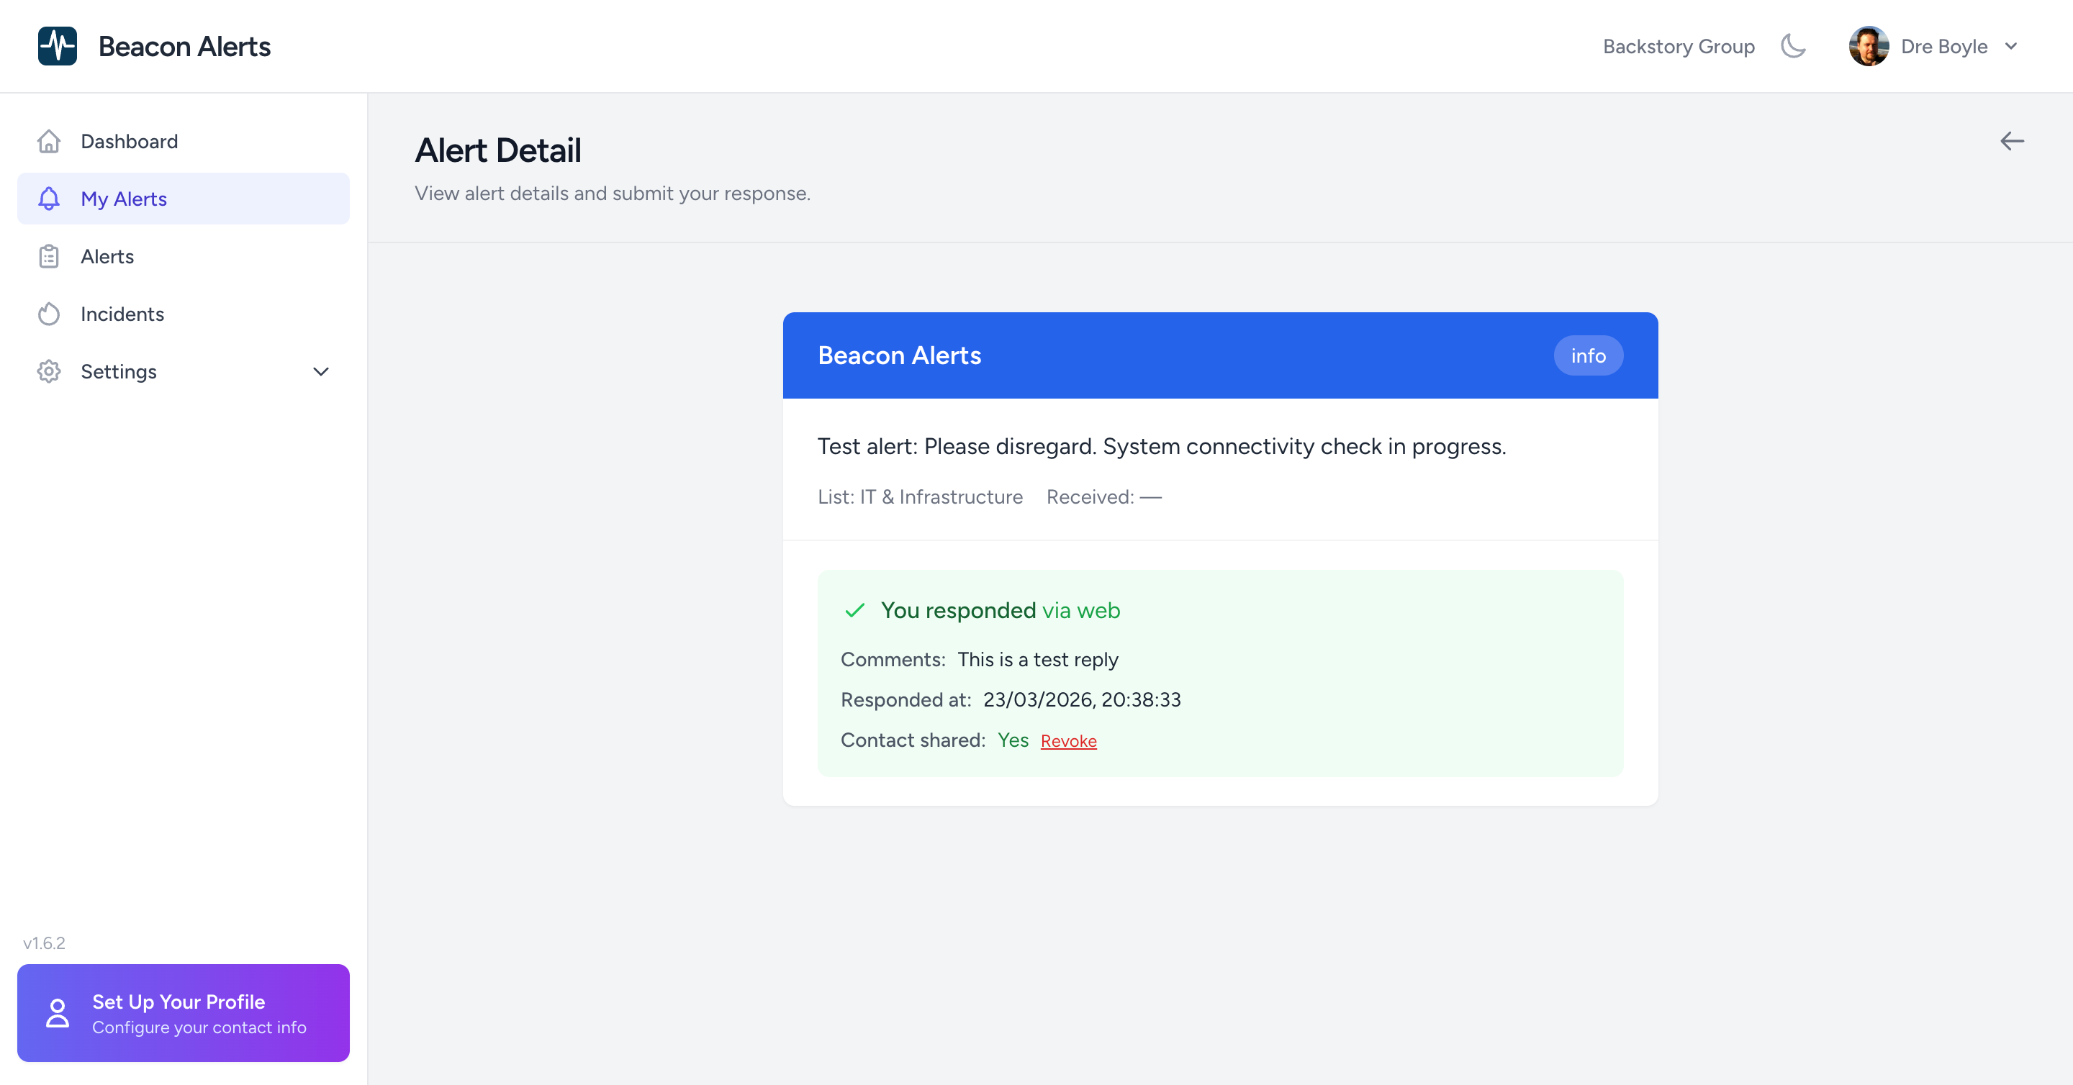The height and width of the screenshot is (1085, 2073).
Task: Click the Incidents flame icon
Action: [49, 314]
